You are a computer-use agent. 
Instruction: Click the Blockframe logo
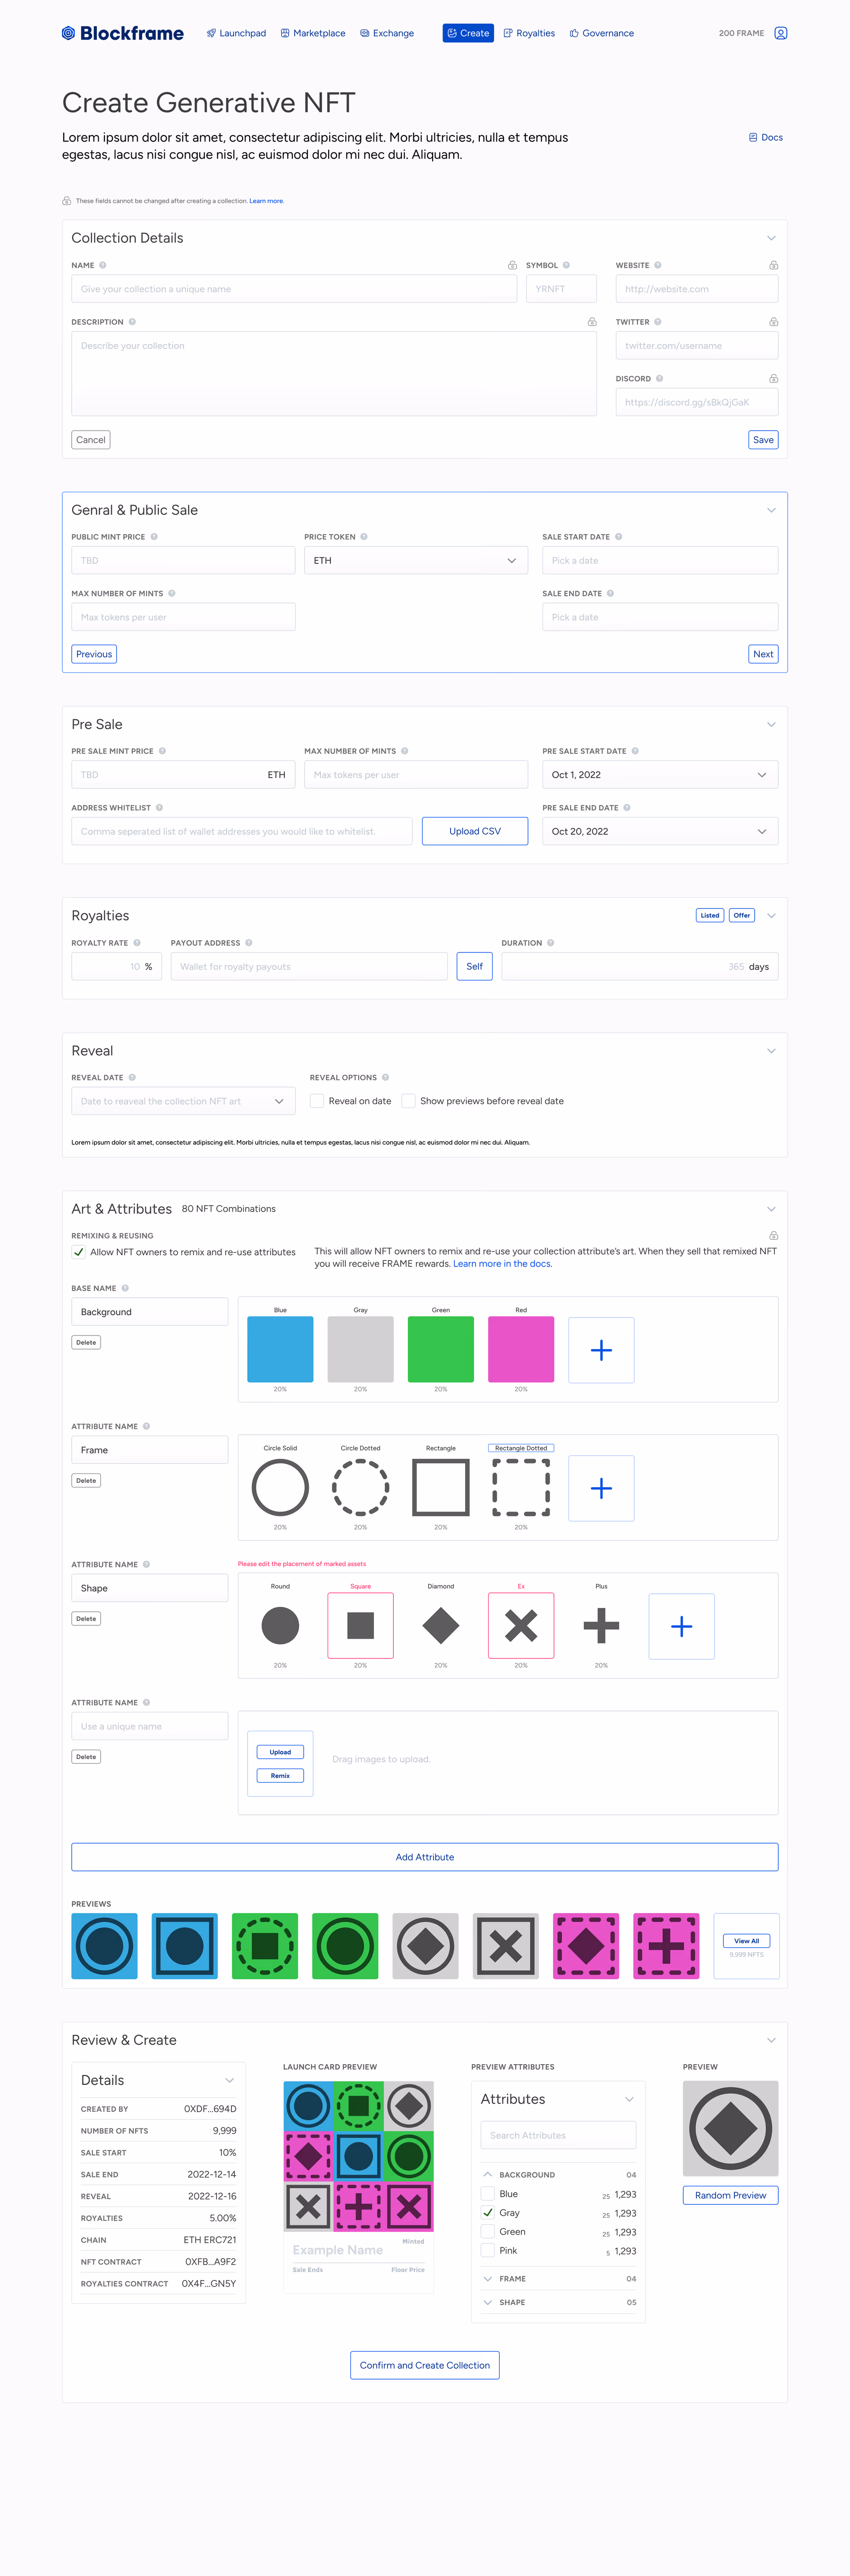[122, 33]
